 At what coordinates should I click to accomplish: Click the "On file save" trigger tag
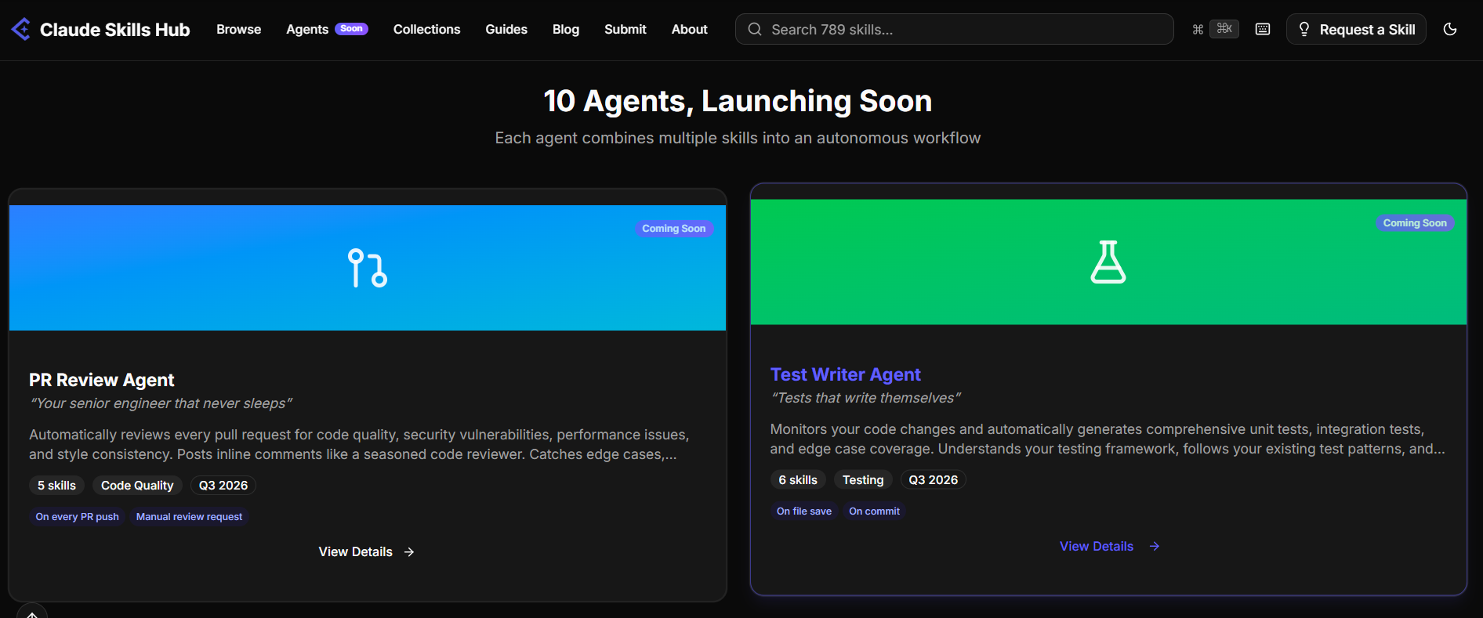pyautogui.click(x=804, y=511)
